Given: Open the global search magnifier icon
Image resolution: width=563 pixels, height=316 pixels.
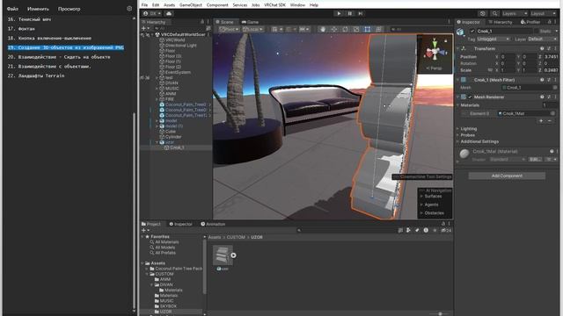Looking at the screenshot, I should click(x=494, y=13).
